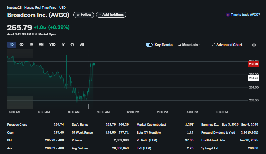Switch to the 1M range

[x=31, y=45]
